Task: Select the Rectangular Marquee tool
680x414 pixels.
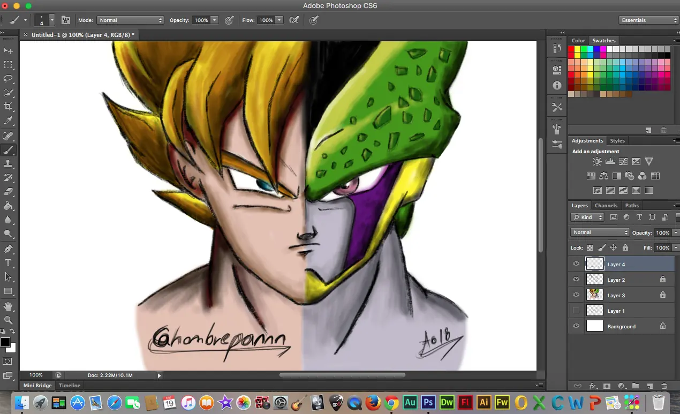Action: tap(8, 65)
